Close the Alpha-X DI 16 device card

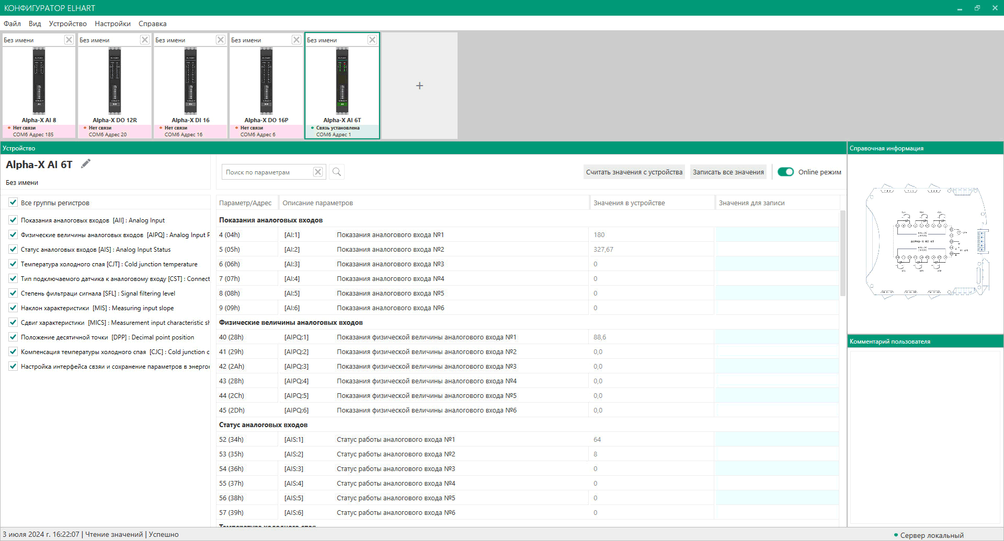coord(221,40)
